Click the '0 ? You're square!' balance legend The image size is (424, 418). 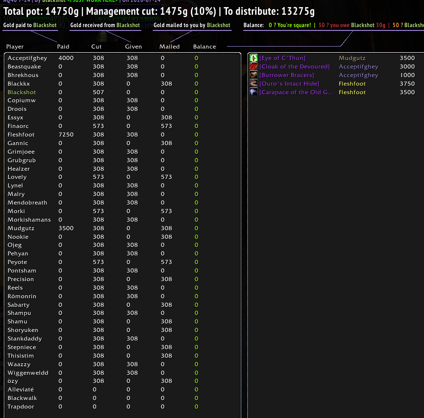tap(290, 25)
